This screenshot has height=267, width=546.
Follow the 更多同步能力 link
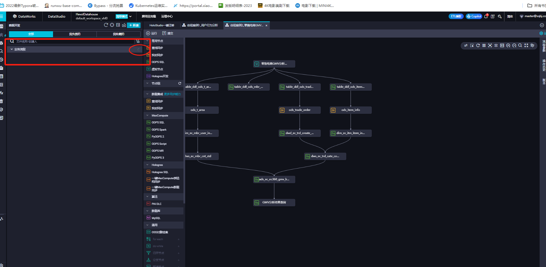(172, 94)
